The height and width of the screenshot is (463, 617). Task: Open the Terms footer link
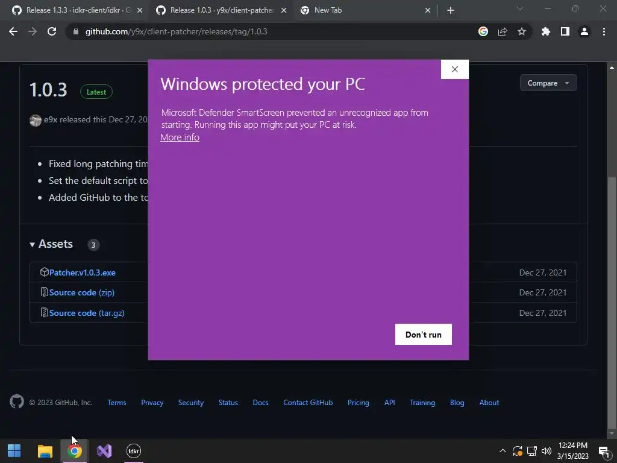117,402
